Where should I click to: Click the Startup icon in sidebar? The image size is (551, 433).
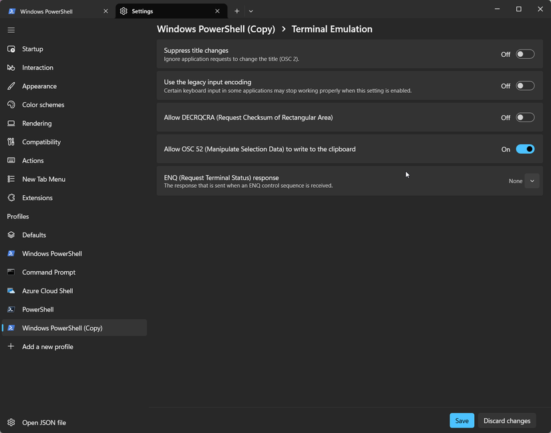pos(11,49)
